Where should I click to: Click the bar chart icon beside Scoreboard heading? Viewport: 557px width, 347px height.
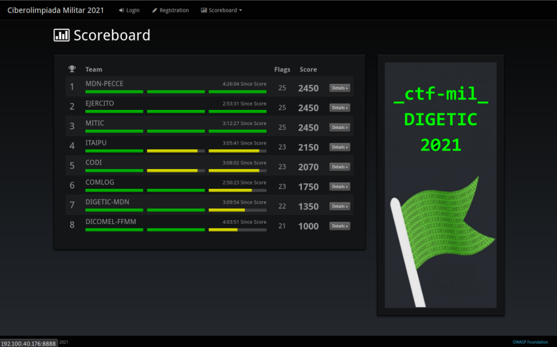point(61,35)
